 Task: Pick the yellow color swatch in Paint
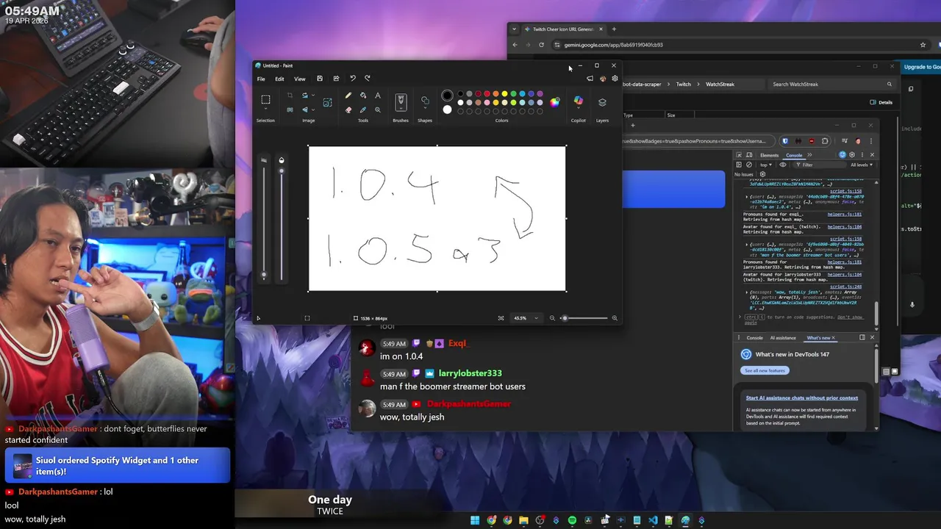pos(504,94)
